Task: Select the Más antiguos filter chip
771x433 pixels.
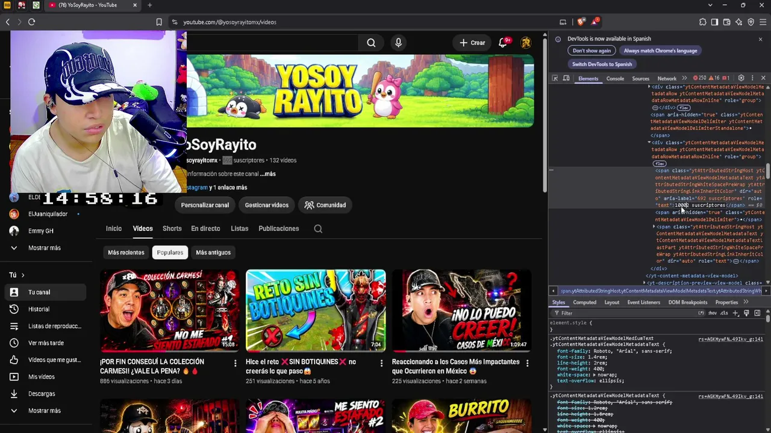Action: (x=213, y=253)
